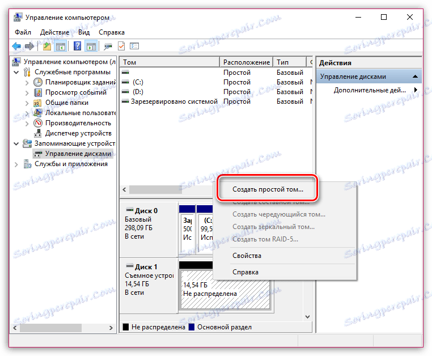Screen dimensions: 432x356
Task: Click the Просмотр событий icon
Action: 38,92
